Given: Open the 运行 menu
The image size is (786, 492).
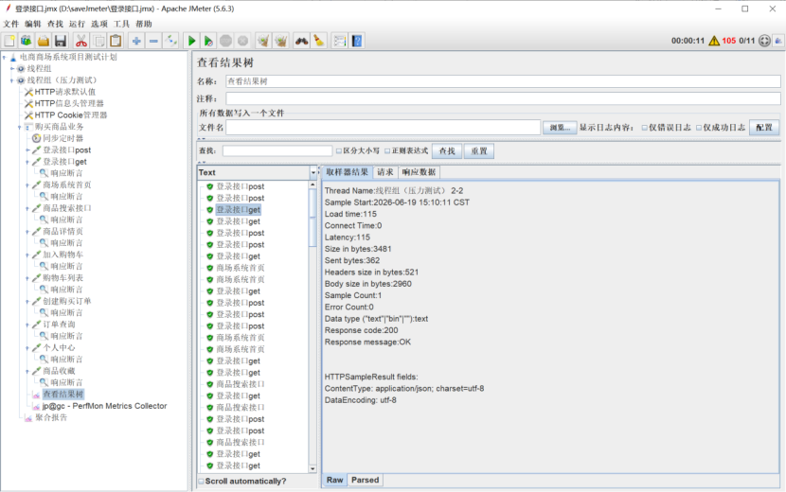Looking at the screenshot, I should click(77, 24).
